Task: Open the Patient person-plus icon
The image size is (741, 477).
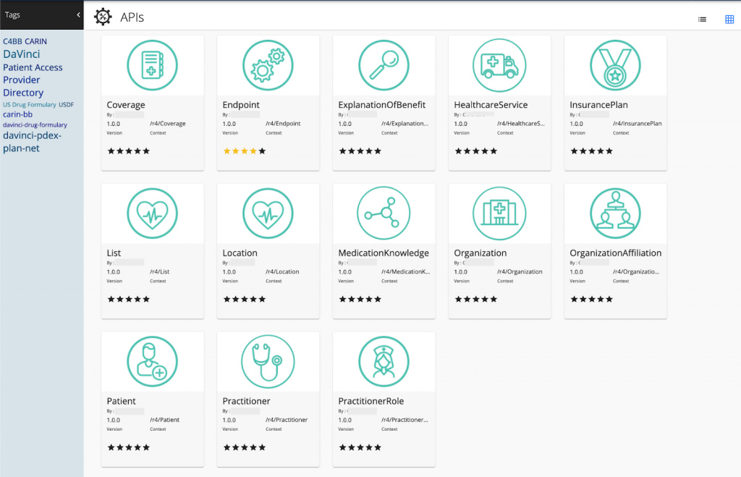Action: pos(152,362)
